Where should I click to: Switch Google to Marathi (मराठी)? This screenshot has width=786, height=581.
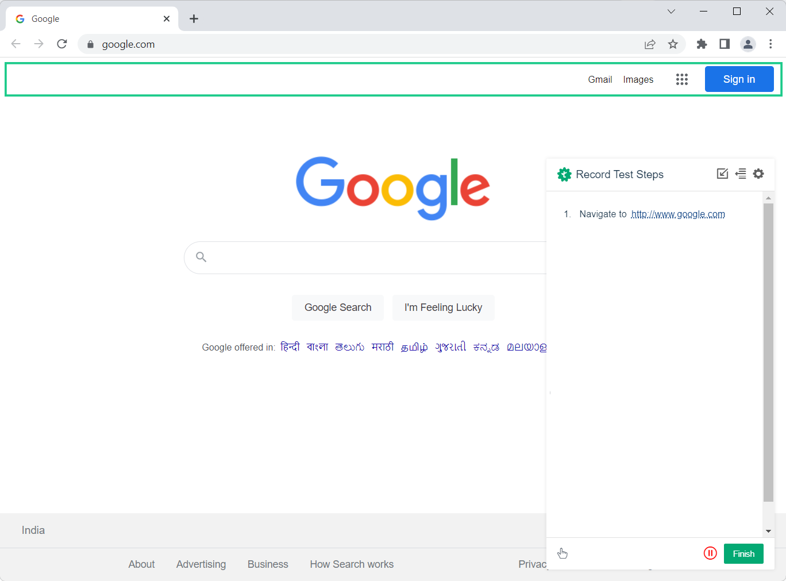[x=383, y=347]
